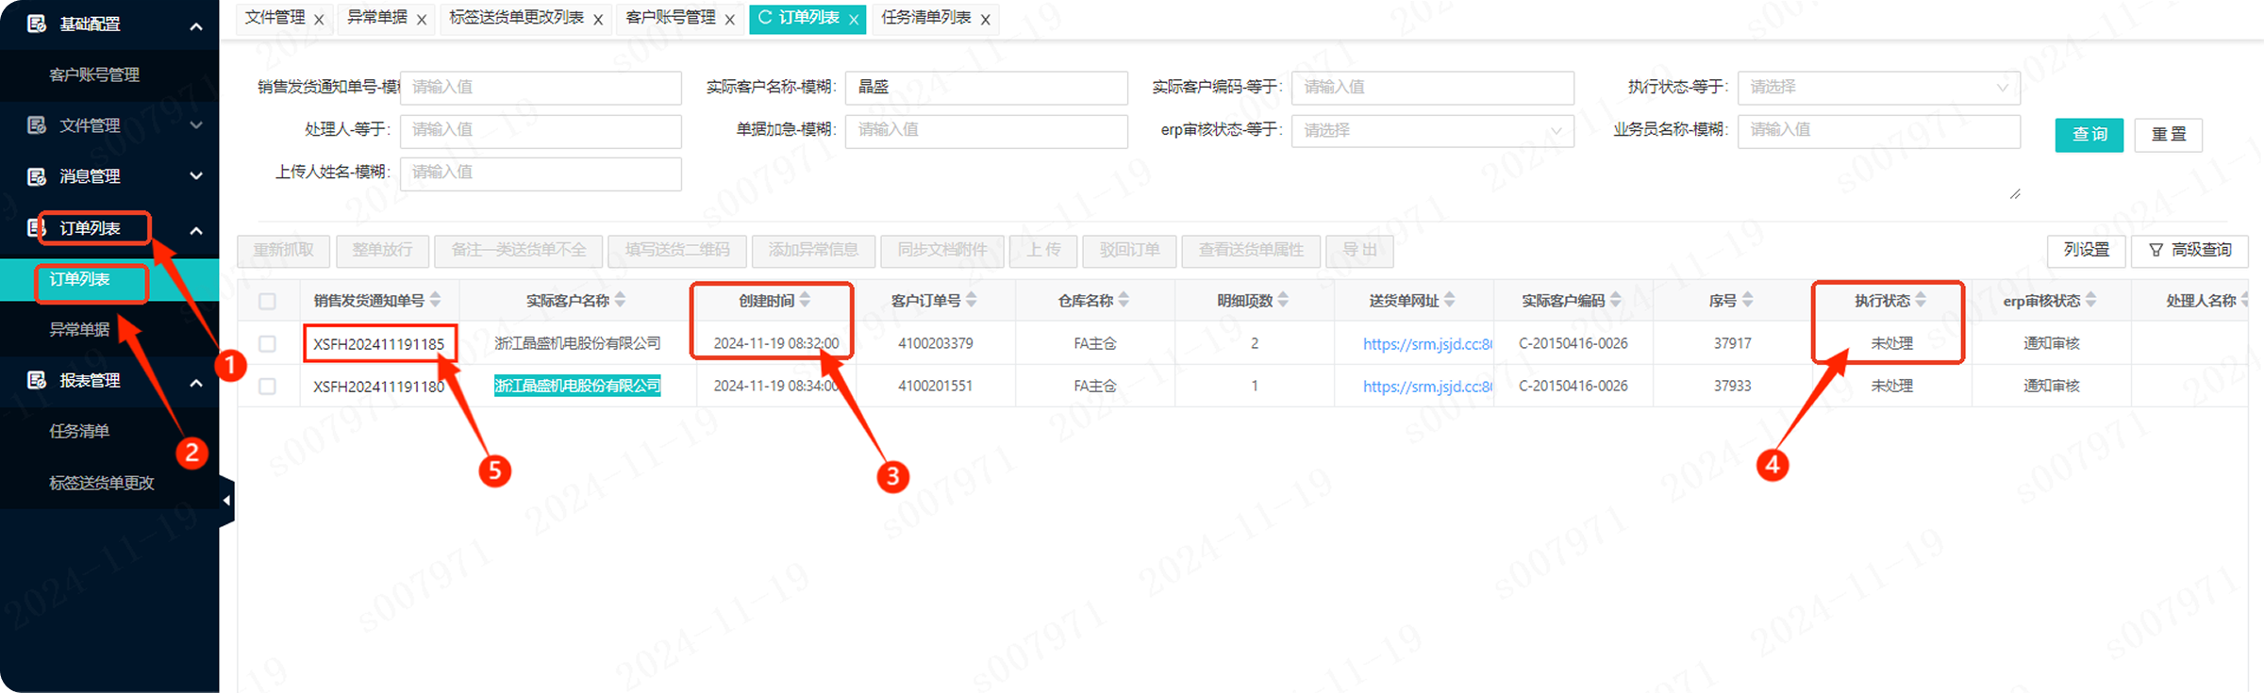Screen dimensions: 2264x693
Task: Expand the 消息管理 menu chevron
Action: click(x=196, y=176)
